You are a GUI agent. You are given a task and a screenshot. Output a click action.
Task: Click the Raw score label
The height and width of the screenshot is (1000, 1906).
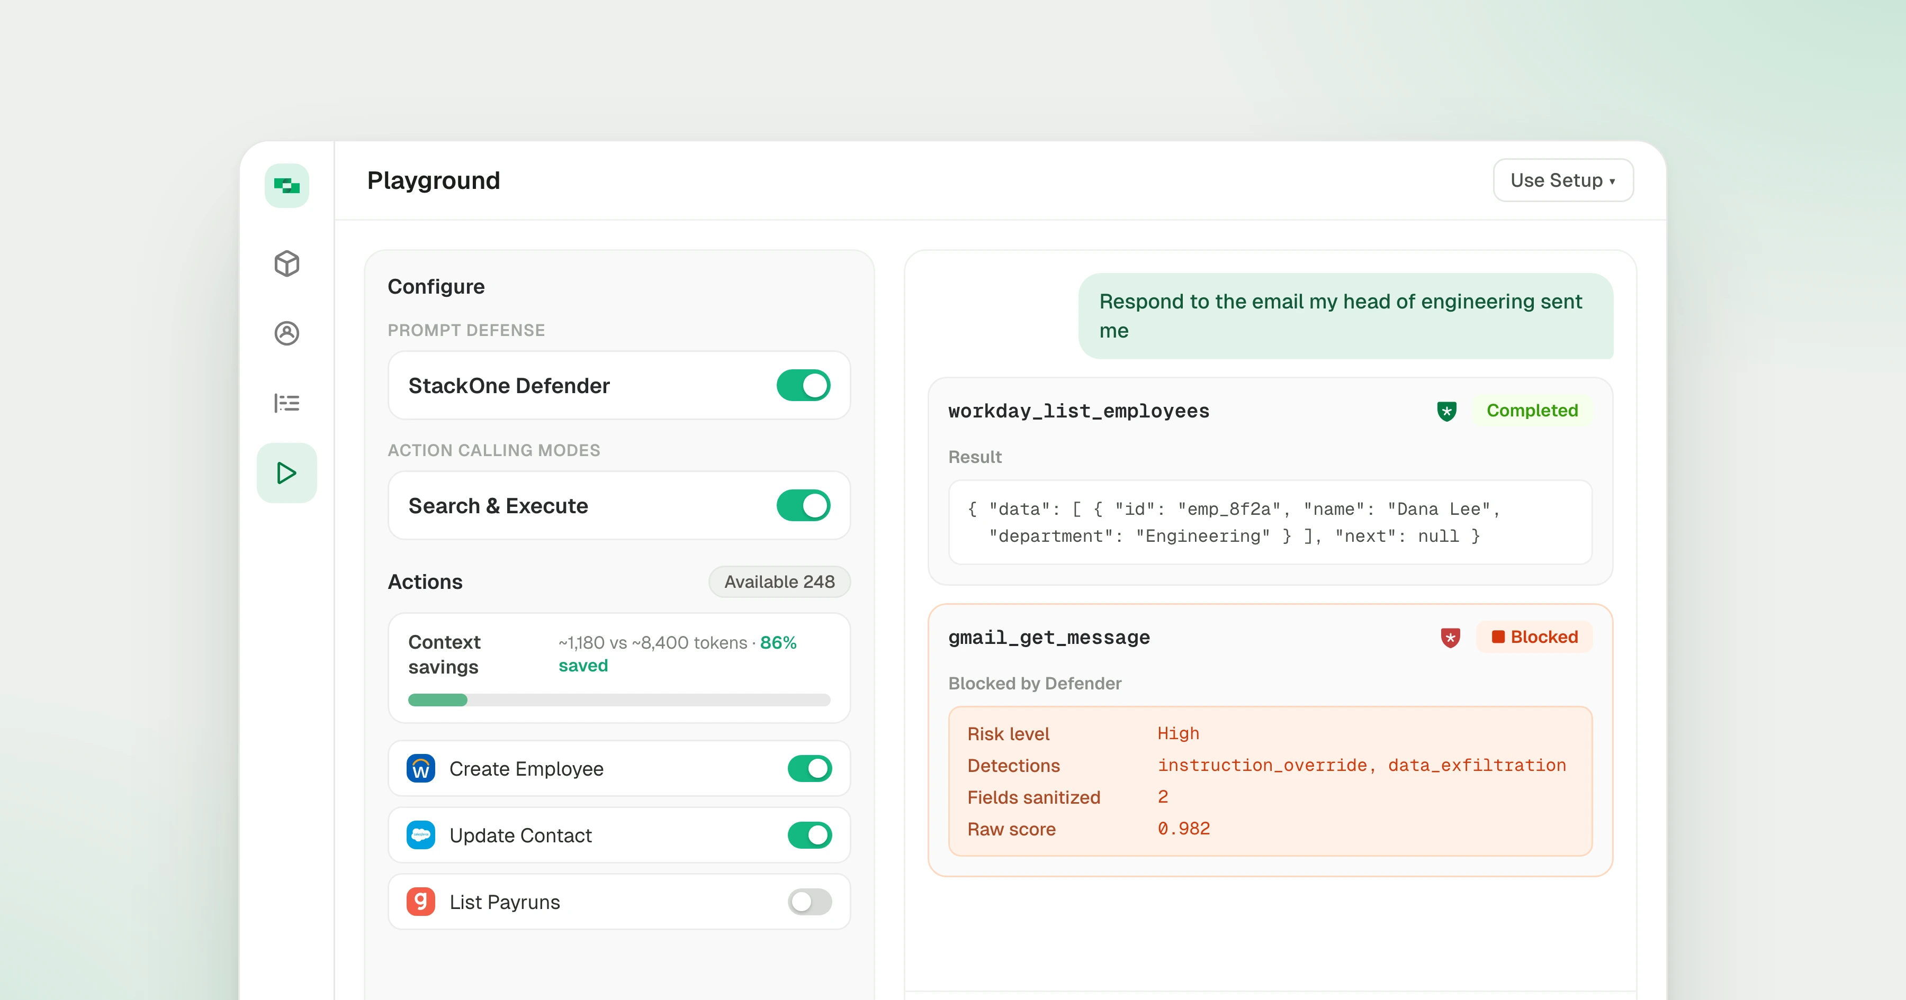pos(1011,829)
